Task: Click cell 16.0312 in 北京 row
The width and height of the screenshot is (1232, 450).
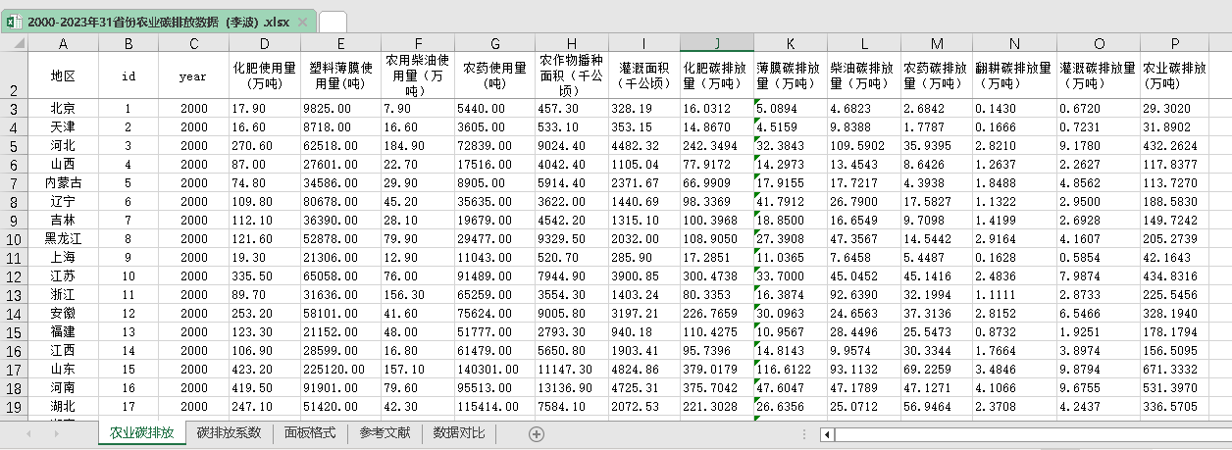Action: [x=717, y=108]
